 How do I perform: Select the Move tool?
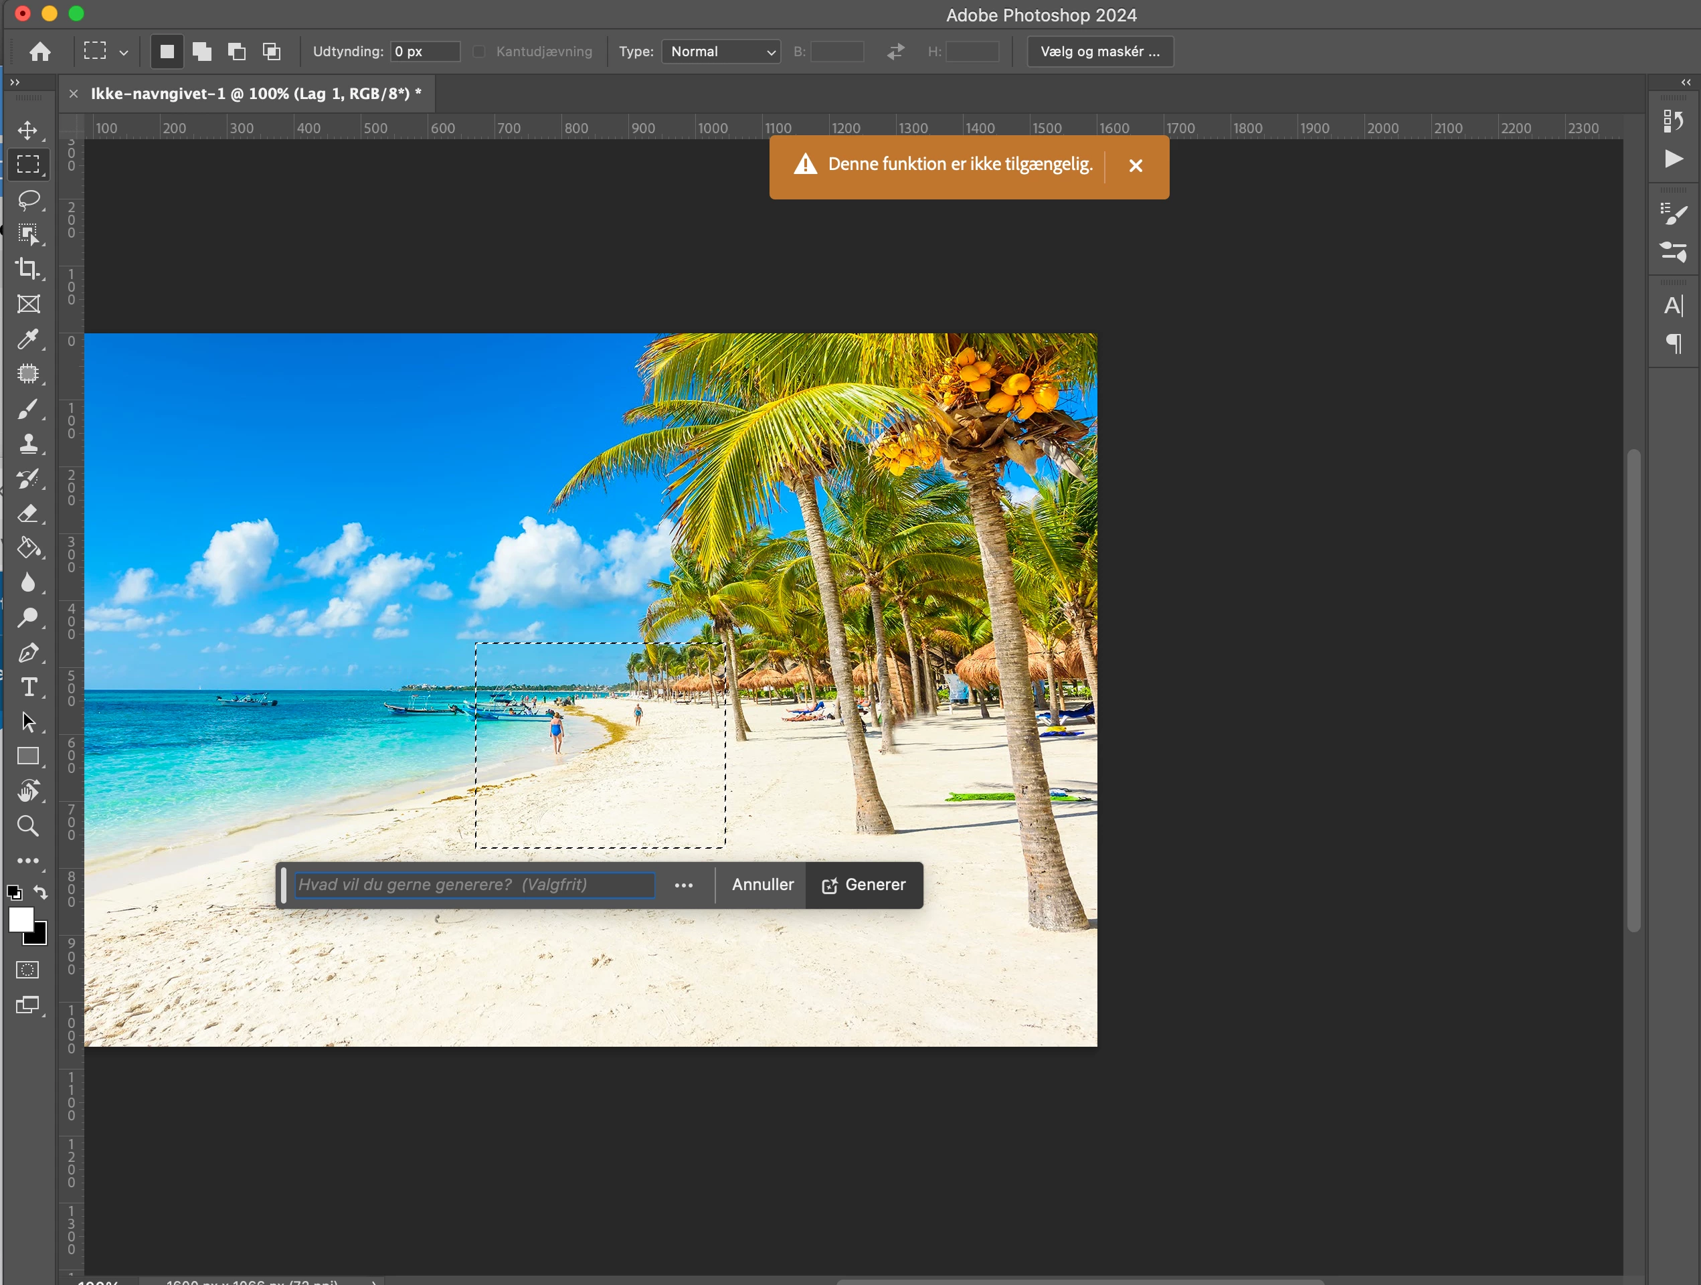tap(29, 130)
